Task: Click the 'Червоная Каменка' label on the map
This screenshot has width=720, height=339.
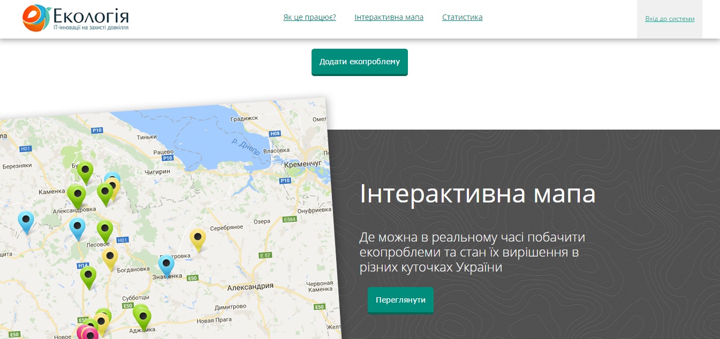Action: point(319,287)
